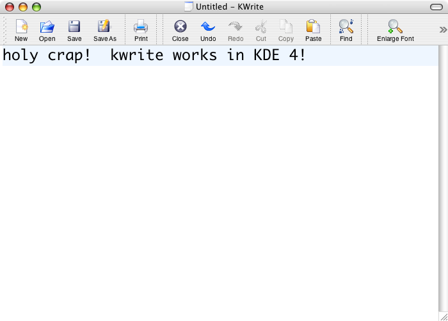The width and height of the screenshot is (448, 321).
Task: Print the document via Print icon
Action: [141, 30]
